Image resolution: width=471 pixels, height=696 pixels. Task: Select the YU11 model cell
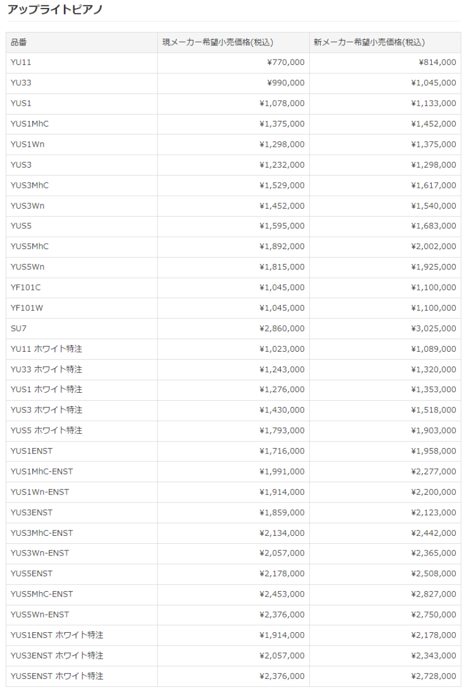tap(21, 63)
